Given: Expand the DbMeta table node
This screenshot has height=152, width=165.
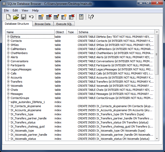Looking at the screenshot, I should [8, 37].
